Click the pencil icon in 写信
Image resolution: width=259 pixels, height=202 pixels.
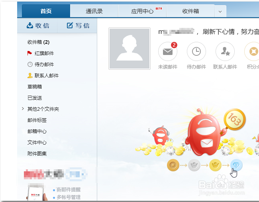point(70,25)
